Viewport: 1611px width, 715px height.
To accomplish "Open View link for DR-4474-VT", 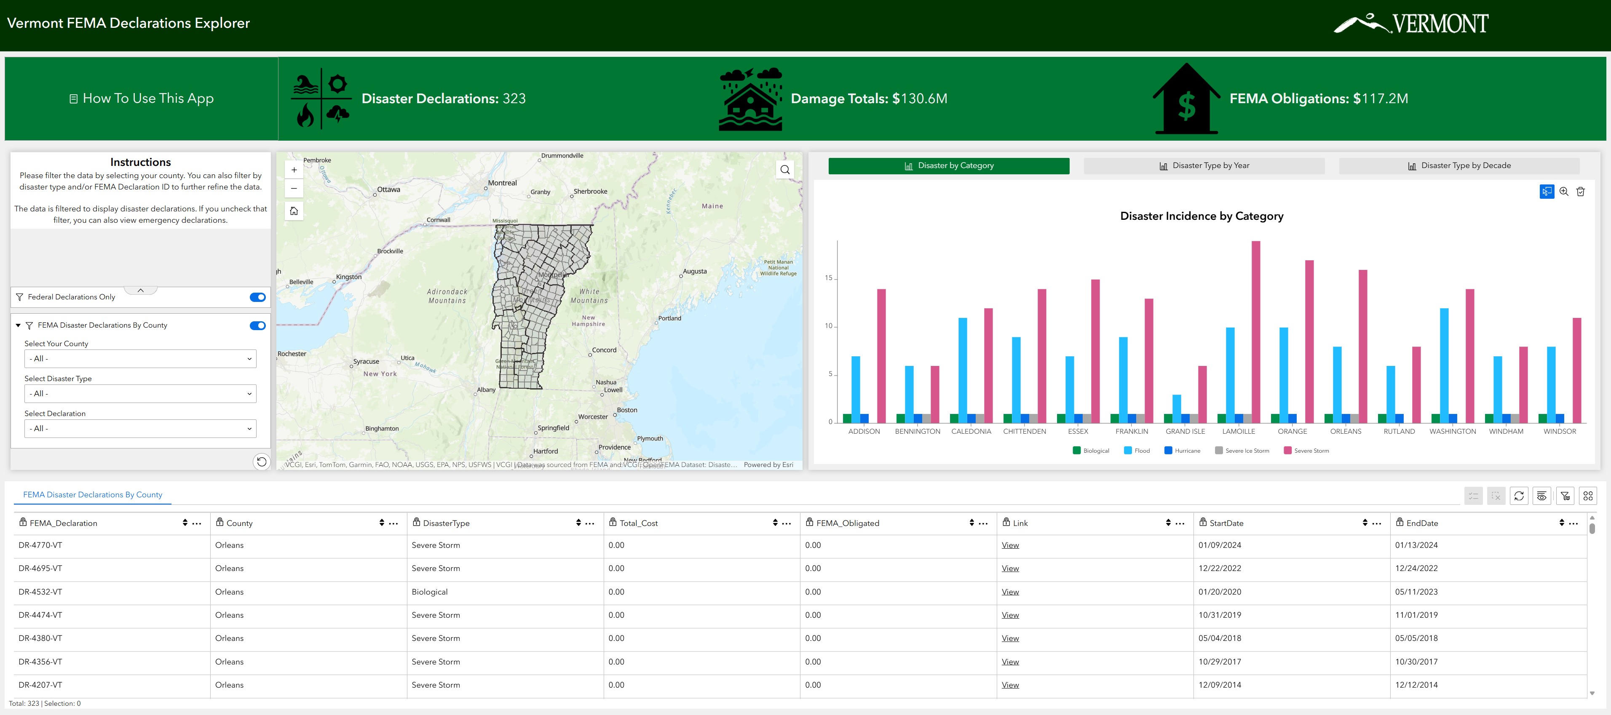I will point(1010,615).
